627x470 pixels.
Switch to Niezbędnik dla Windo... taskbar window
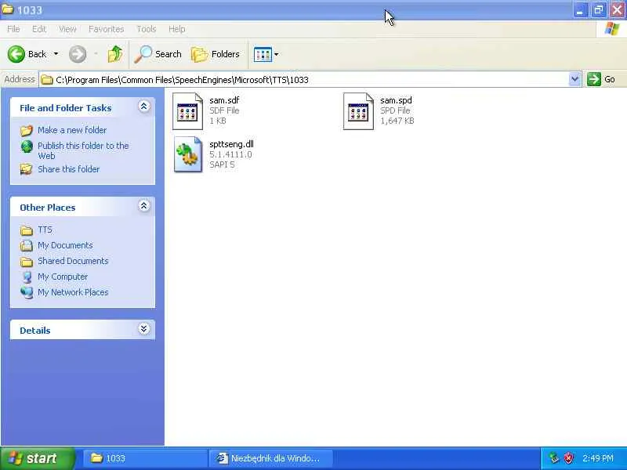(270, 458)
